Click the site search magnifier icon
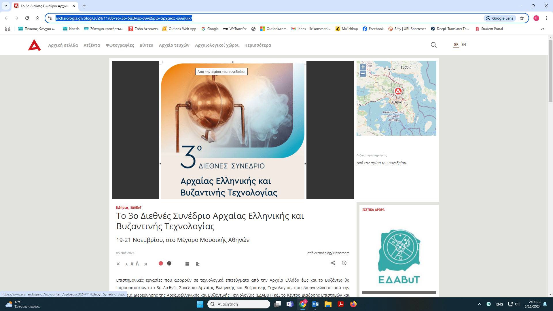553x311 pixels. [433, 45]
